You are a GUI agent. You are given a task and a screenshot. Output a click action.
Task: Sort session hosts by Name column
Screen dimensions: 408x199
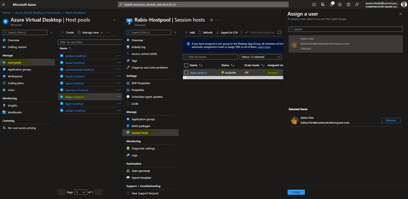click(196, 65)
